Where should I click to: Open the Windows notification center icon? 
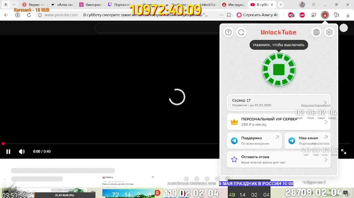345,193
